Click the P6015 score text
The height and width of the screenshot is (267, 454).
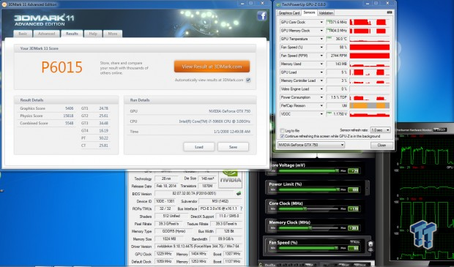(x=62, y=67)
